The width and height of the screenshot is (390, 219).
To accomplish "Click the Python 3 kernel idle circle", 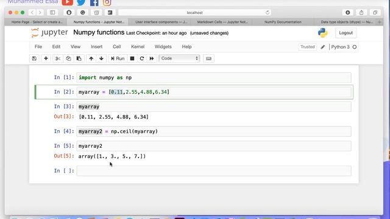I will [x=355, y=47].
